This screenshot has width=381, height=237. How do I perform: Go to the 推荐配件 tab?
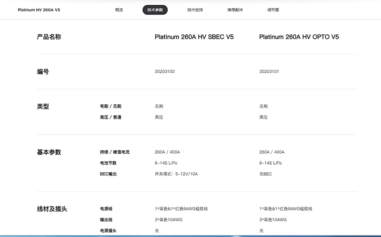pos(235,10)
